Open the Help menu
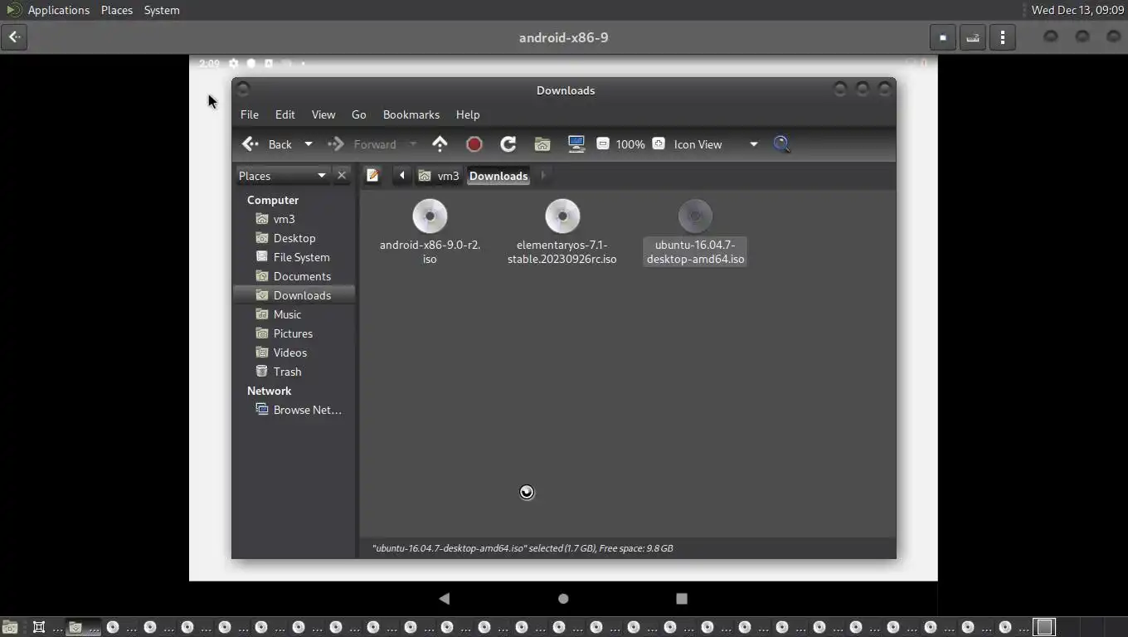 click(468, 114)
